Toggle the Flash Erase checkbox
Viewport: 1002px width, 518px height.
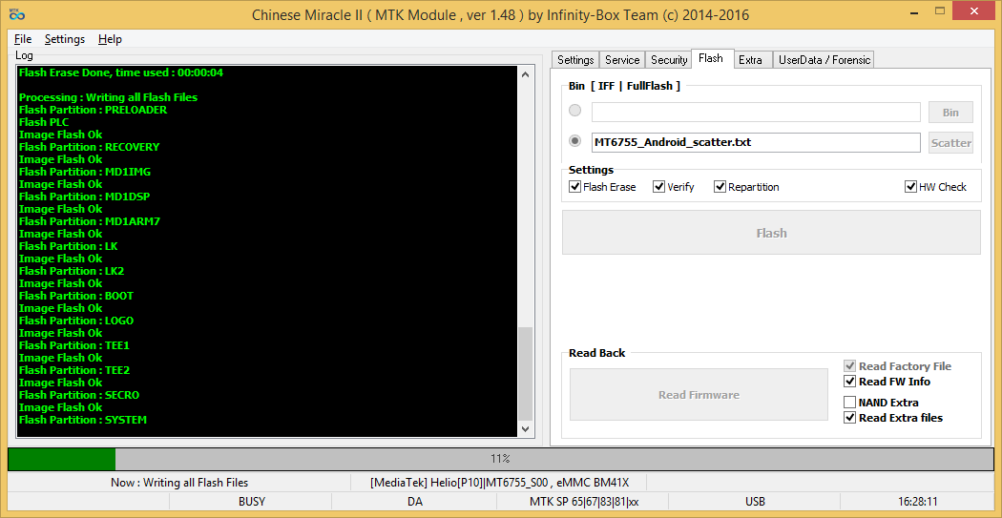[602, 187]
